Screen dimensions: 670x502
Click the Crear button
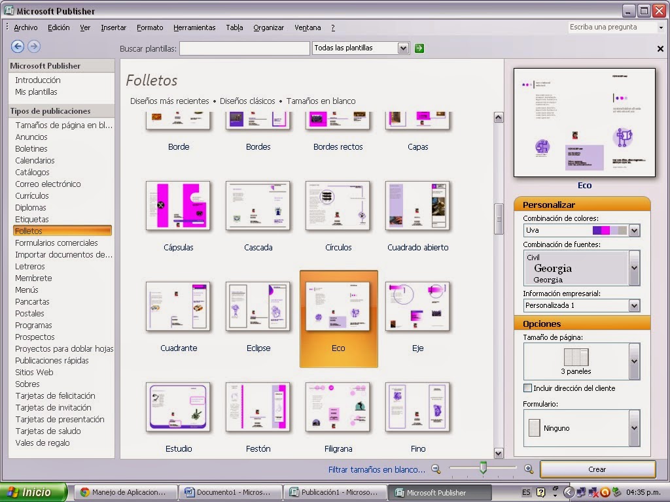tap(597, 469)
